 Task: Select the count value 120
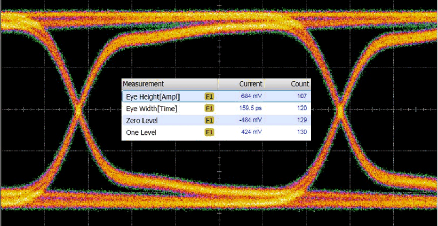click(x=302, y=109)
